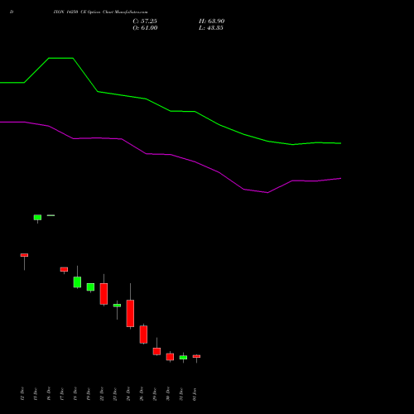Select the 18 Dec date label

(75, 394)
